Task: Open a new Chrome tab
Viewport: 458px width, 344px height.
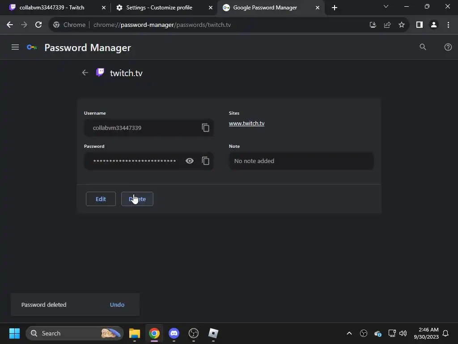Action: pos(335,8)
